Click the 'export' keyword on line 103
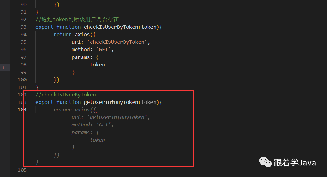The image size is (327, 177). click(45, 102)
